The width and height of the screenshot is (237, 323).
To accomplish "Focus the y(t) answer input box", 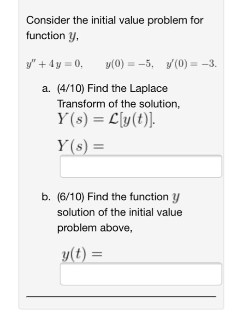I will (141, 274).
